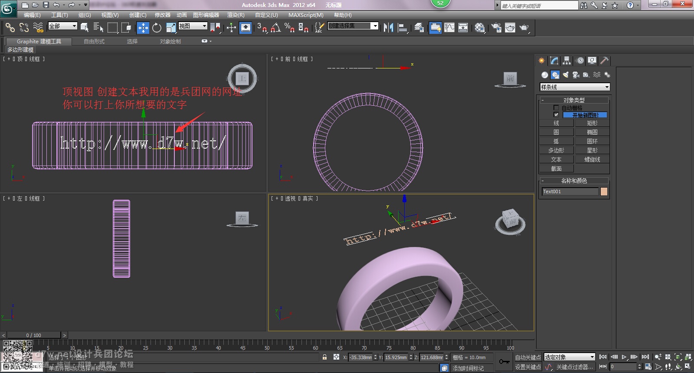The height and width of the screenshot is (373, 694).
Task: Open the 3ds Max application menu logo
Action: coord(8,8)
